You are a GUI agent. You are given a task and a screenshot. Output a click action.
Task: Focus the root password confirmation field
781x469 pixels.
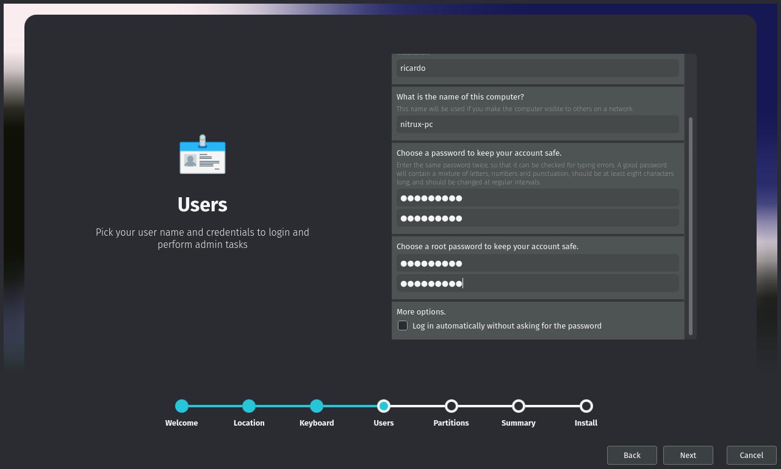(x=538, y=283)
